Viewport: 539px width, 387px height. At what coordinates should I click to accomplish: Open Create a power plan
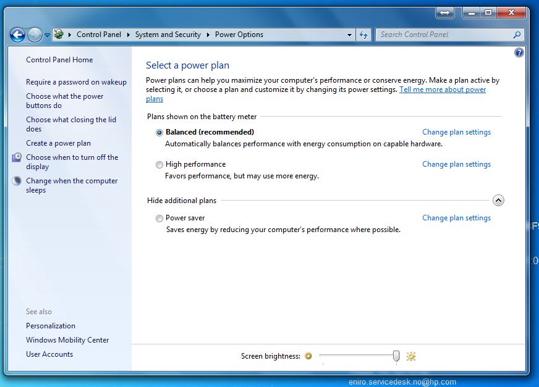point(59,143)
